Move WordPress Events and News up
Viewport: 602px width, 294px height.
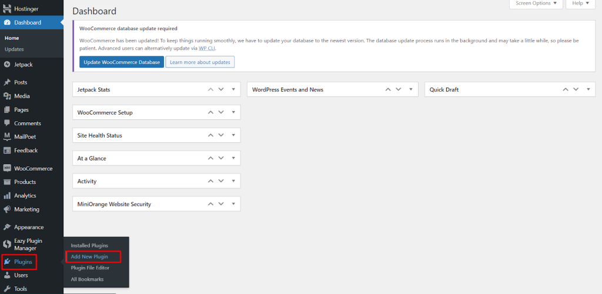[x=388, y=89]
